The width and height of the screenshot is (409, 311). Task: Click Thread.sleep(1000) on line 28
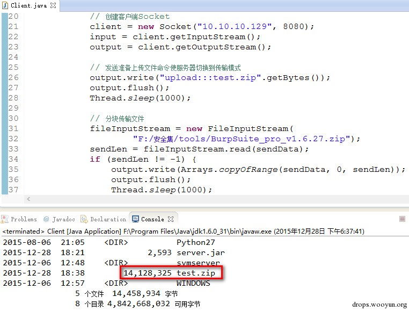tap(137, 98)
